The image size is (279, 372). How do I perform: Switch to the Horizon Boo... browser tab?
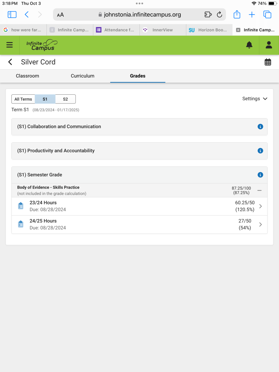(x=209, y=30)
